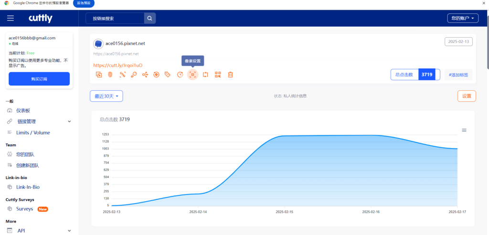489x235 pixels.
Task: Click the fingerprint unique stats icon
Action: click(x=110, y=75)
